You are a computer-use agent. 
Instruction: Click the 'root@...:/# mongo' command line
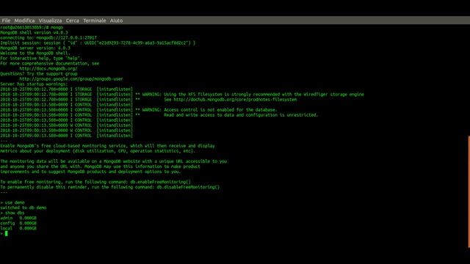tap(32, 27)
